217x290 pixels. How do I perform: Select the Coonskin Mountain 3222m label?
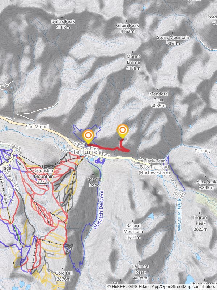point(44,177)
